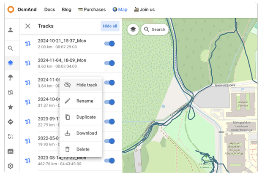Screen dimensions: 262x175
Task: Select Delete from the context menu
Action: [x=83, y=149]
